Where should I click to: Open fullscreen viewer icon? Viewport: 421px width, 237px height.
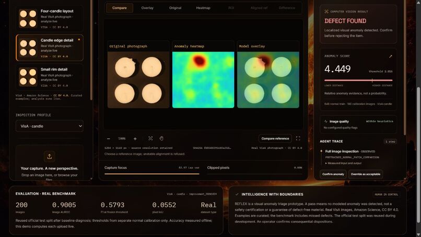[x=298, y=138]
